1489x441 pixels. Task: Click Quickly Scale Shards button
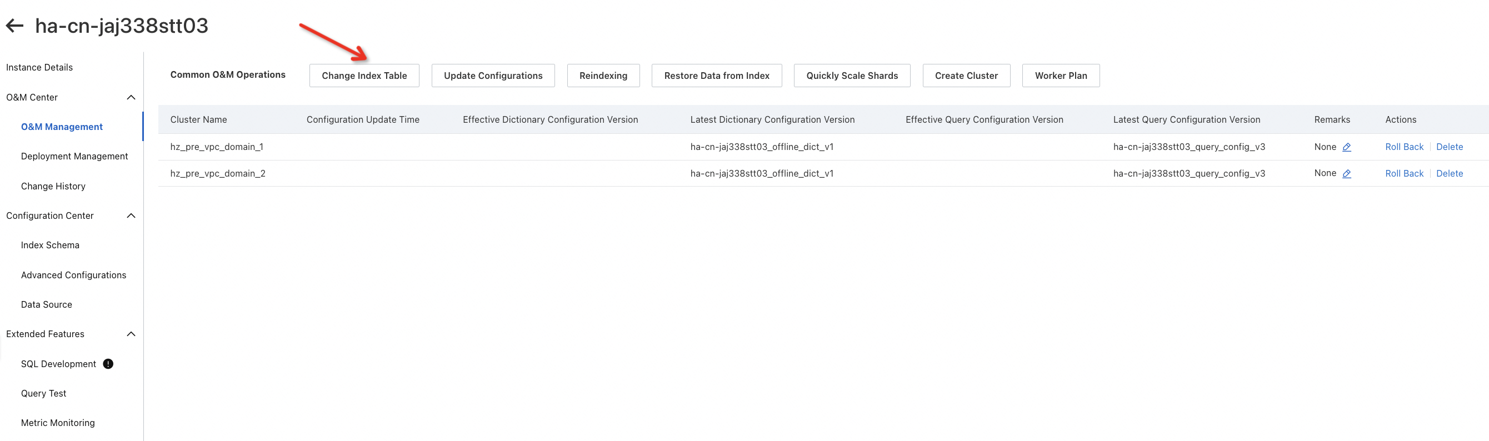[x=852, y=76]
